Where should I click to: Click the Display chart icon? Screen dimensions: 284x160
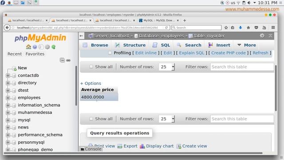(x=142, y=146)
